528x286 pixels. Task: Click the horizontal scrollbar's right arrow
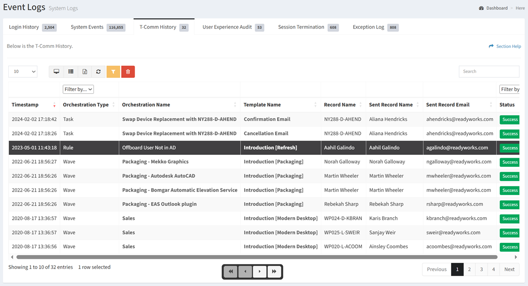pyautogui.click(x=516, y=257)
